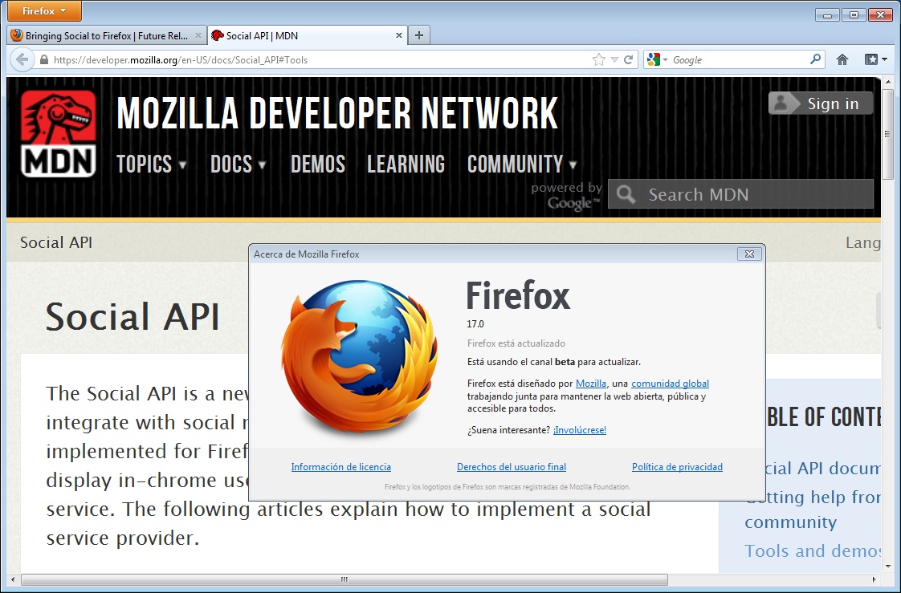Close the Acerca de Mozilla Firefox dialog
This screenshot has width=901, height=593.
(x=749, y=254)
